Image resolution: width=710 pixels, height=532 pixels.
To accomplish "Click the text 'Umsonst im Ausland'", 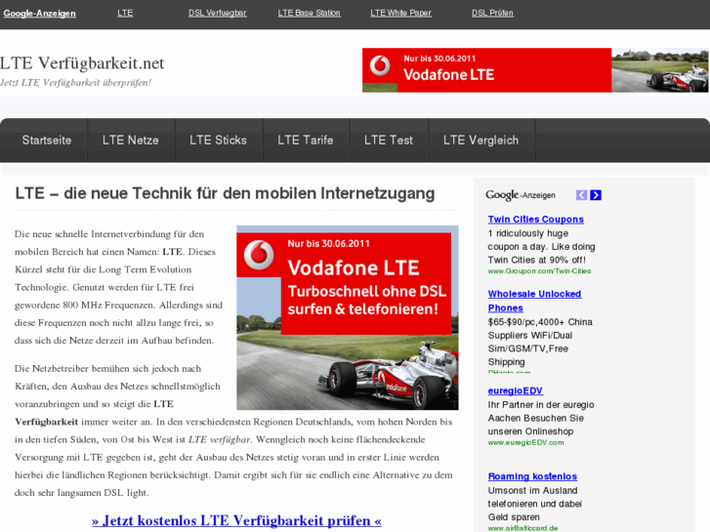I will coord(532,490).
